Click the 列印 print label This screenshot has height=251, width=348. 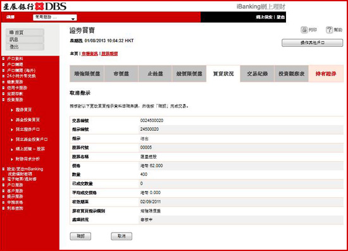pyautogui.click(x=313, y=30)
